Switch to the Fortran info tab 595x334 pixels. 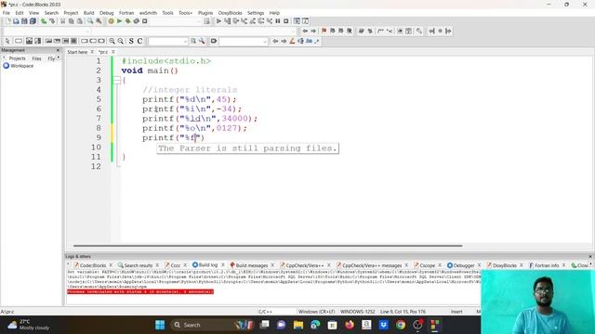point(547,265)
